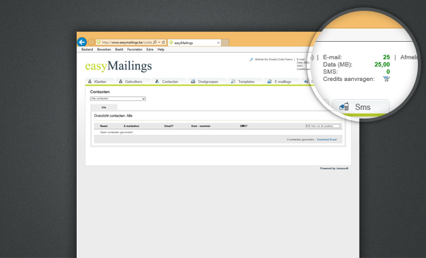Click the Powered by Jemasoft link

pos(334,168)
